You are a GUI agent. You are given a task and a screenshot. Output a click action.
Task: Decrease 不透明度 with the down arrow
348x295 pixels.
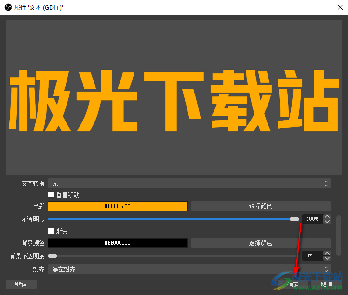pos(327,222)
